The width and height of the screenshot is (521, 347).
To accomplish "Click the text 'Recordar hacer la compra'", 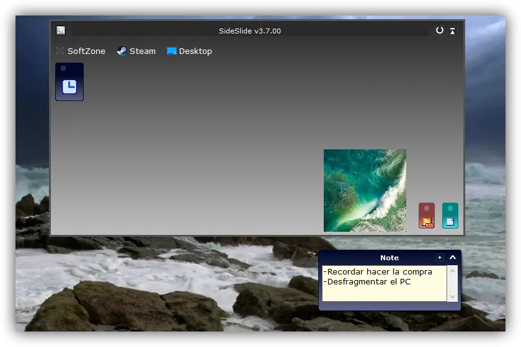I will pos(380,271).
